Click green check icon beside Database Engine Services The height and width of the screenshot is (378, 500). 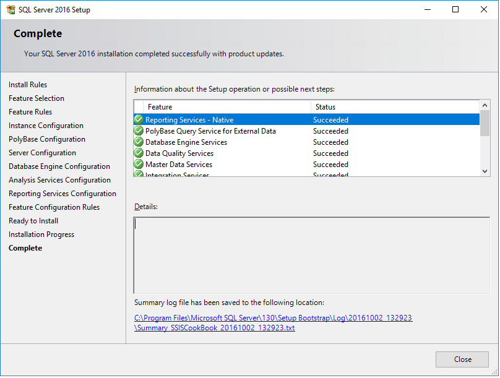coord(139,142)
